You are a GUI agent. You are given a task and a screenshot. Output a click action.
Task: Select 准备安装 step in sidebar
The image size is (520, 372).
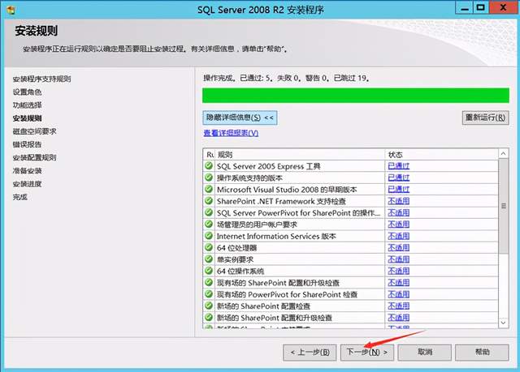(x=27, y=171)
